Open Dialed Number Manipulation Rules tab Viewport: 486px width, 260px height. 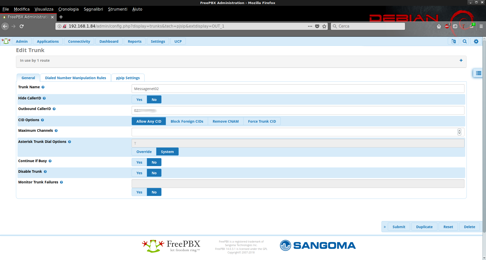pos(75,78)
